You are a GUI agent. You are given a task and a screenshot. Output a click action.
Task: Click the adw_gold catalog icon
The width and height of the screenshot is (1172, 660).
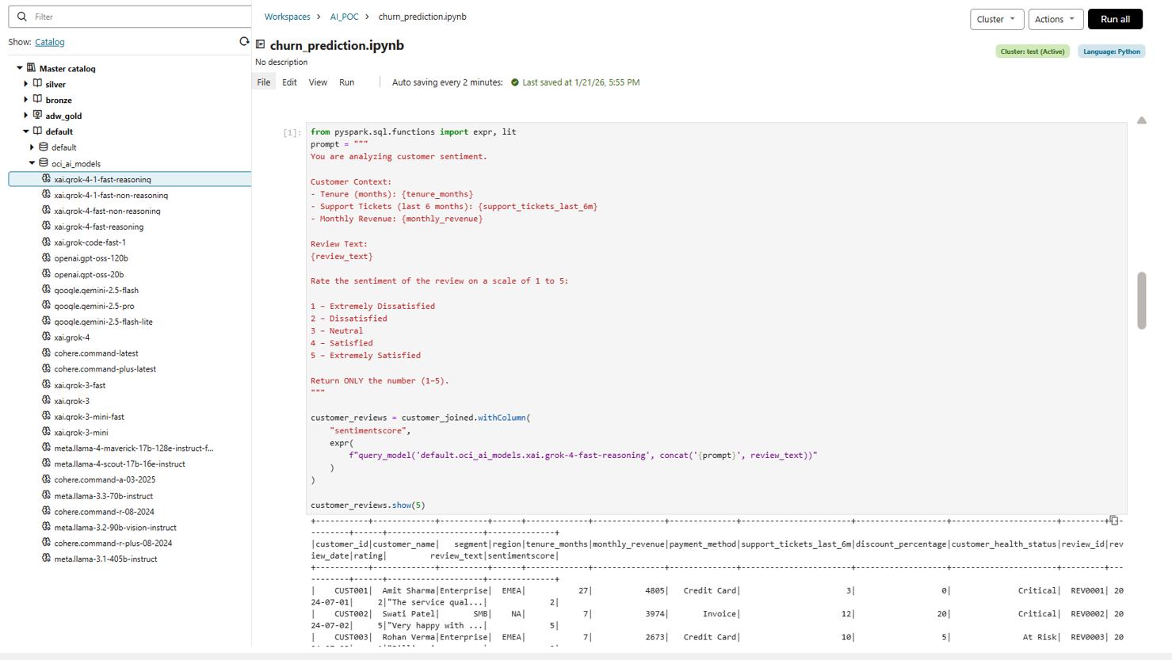pos(37,116)
